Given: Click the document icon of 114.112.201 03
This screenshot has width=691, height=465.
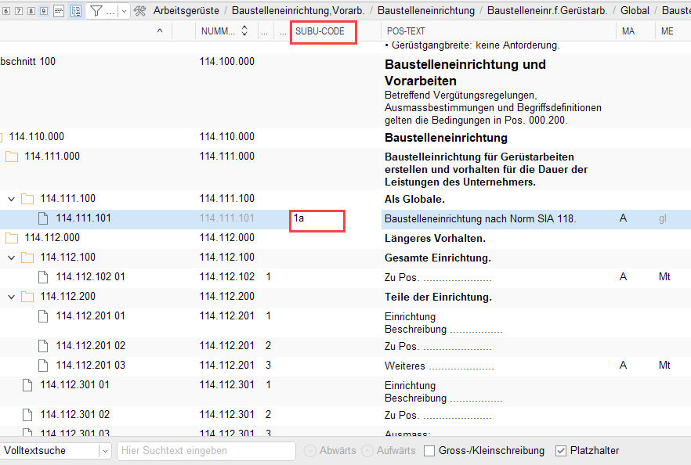Looking at the screenshot, I should pos(43,366).
